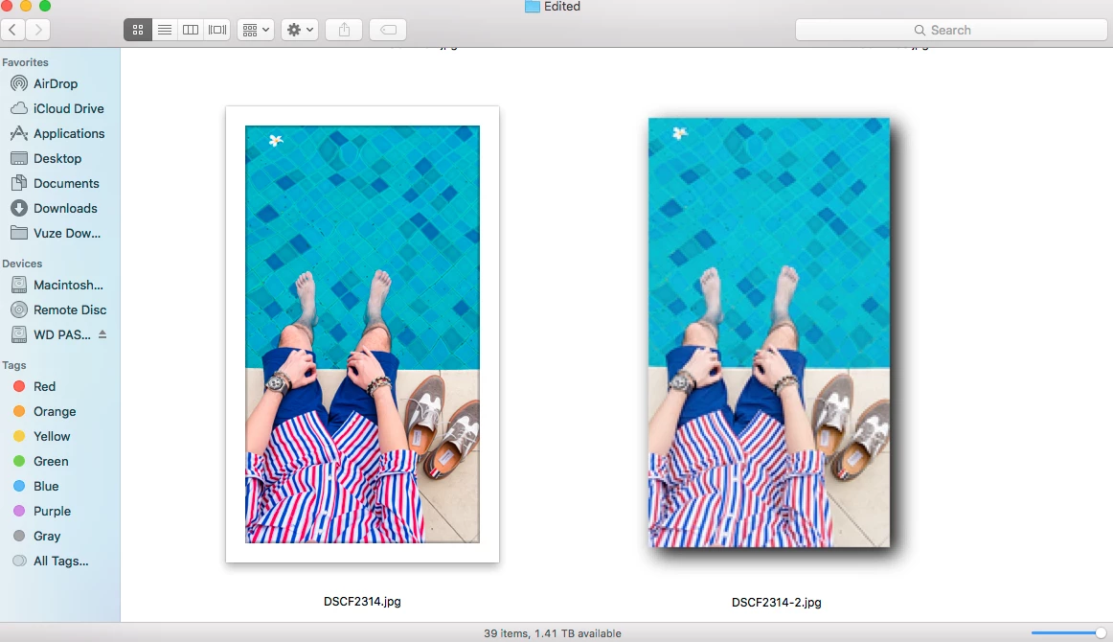Click the Favorites section header
This screenshot has width=1113, height=642.
(25, 62)
